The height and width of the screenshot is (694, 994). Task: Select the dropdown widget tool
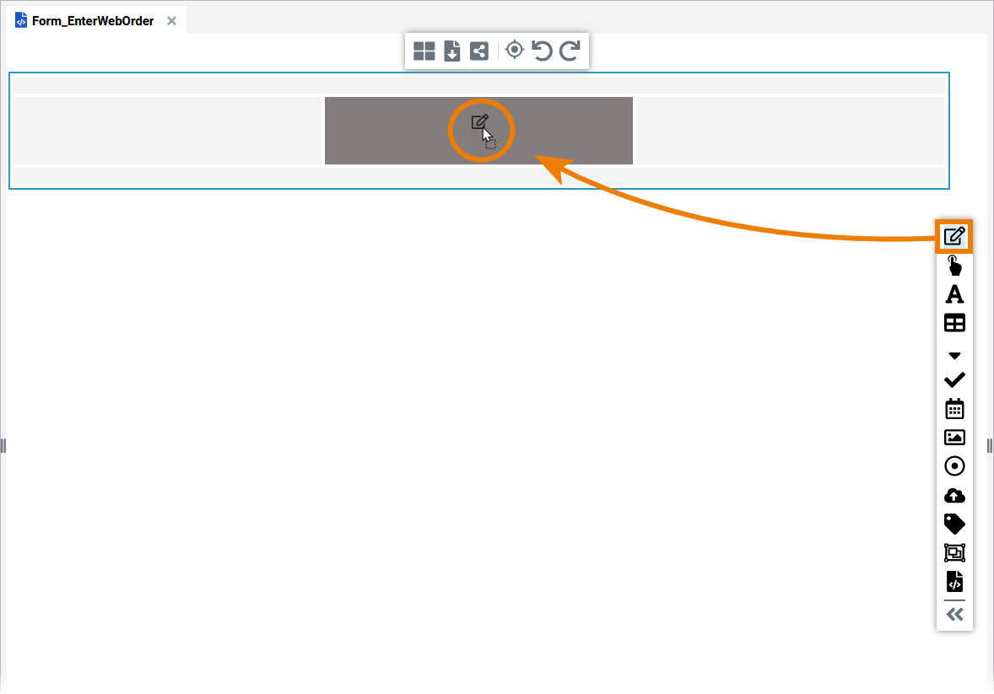click(954, 355)
